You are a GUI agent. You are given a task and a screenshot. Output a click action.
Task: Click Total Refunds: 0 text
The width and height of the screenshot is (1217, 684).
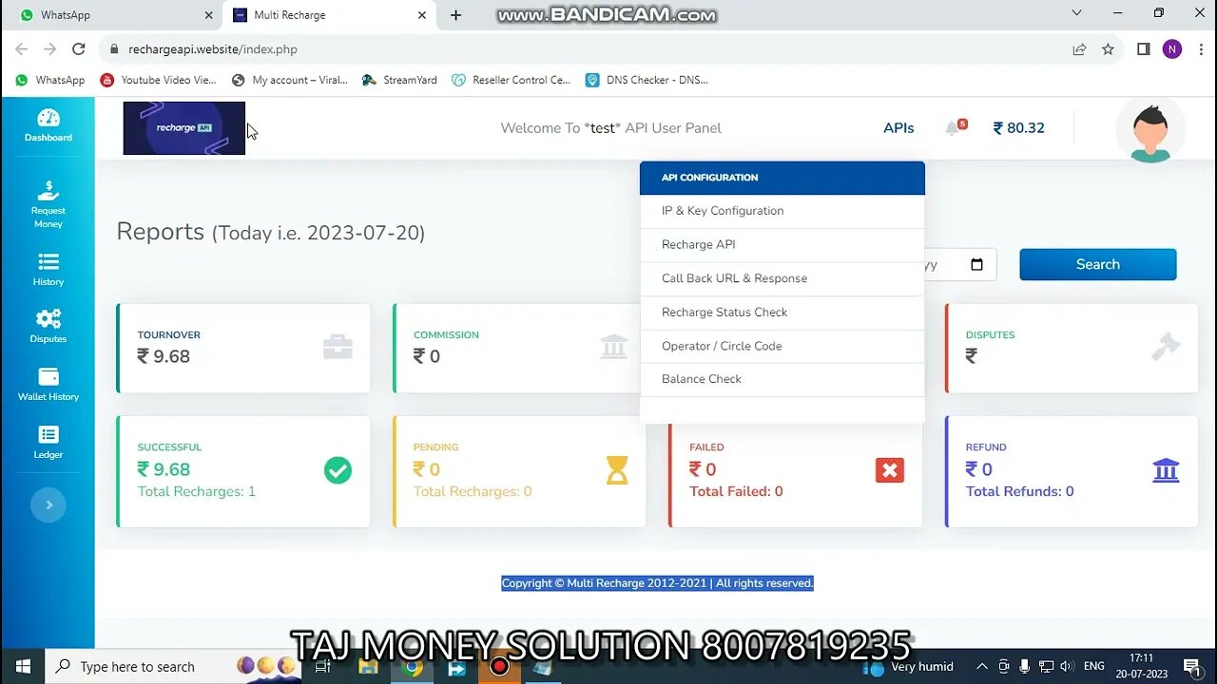tap(1019, 491)
